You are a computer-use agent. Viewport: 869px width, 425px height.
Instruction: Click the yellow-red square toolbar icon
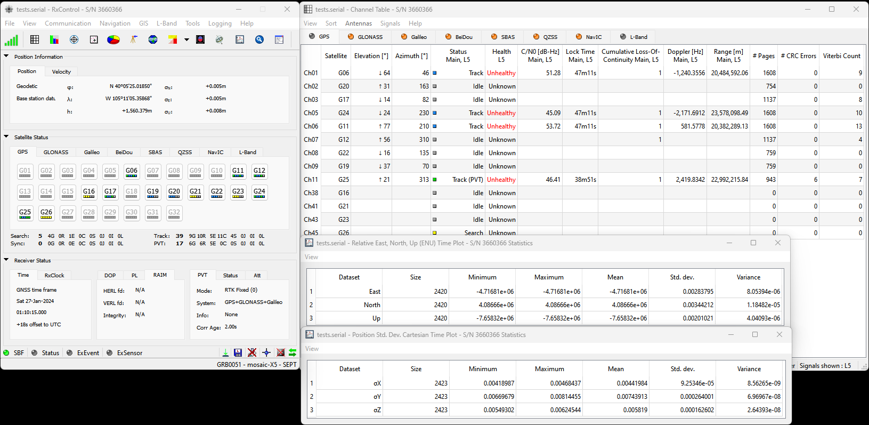point(173,39)
